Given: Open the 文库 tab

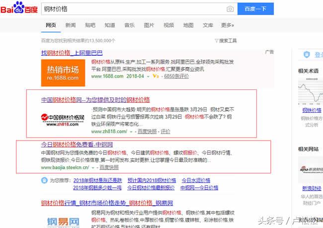Looking at the screenshot, I should click(208, 25).
